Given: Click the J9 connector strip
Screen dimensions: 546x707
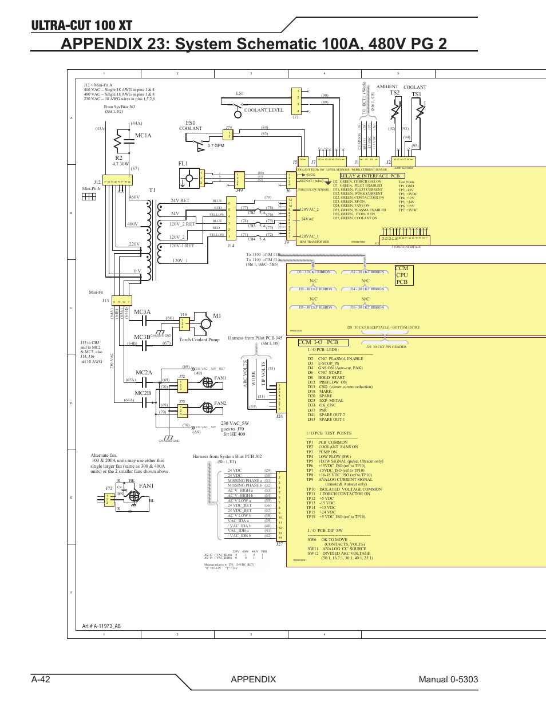Looking at the screenshot, I should (x=291, y=219).
